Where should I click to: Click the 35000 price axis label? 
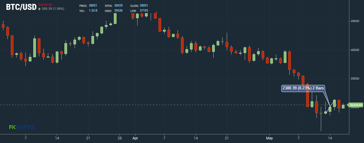[355, 79]
